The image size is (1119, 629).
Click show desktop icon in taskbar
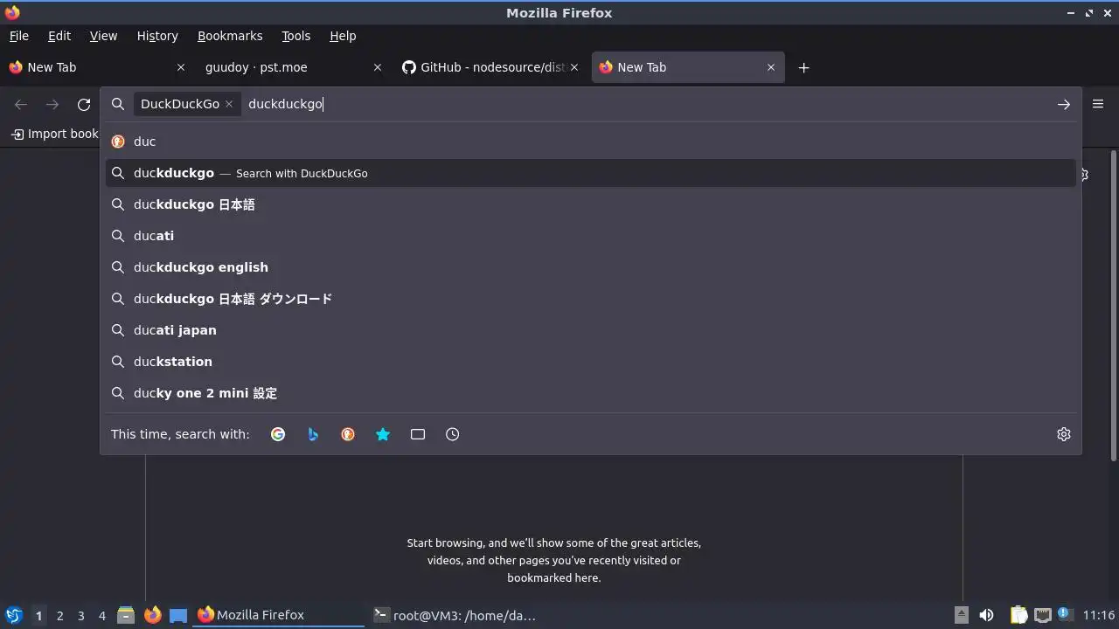(178, 615)
